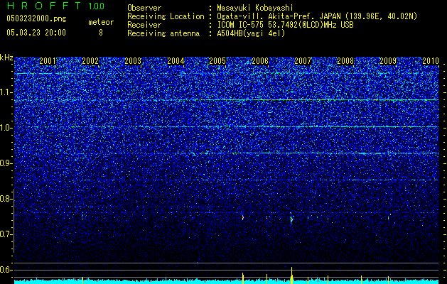Screen dimensions: 447x284
Task: Click the 0.6 frequency axis label
Action: pos(6,270)
